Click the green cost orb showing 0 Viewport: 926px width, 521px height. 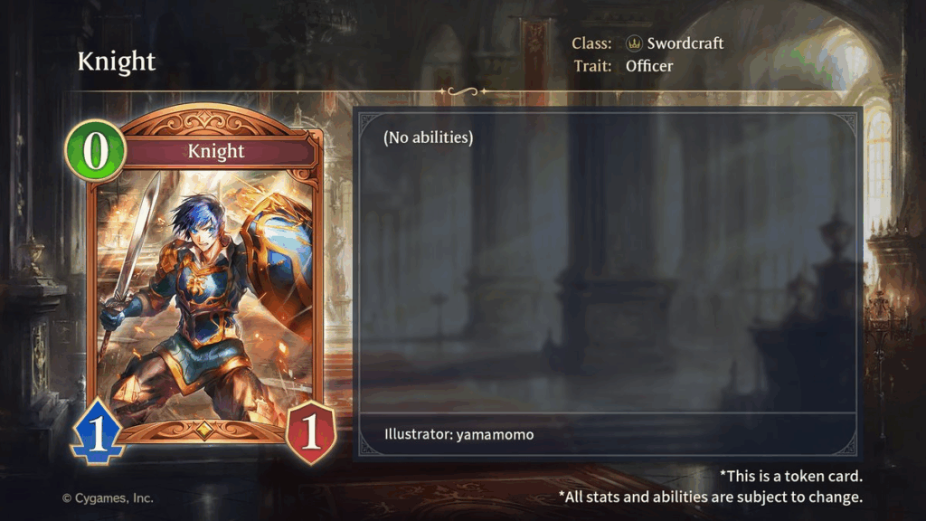[96, 151]
